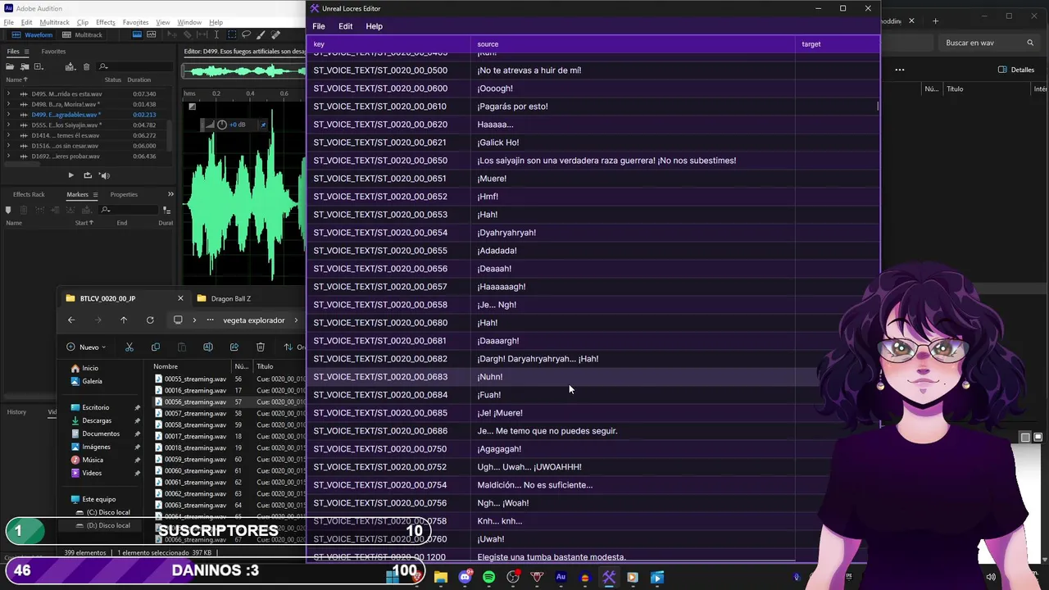
Task: Click Cut scissors icon in File Explorer
Action: pos(129,347)
